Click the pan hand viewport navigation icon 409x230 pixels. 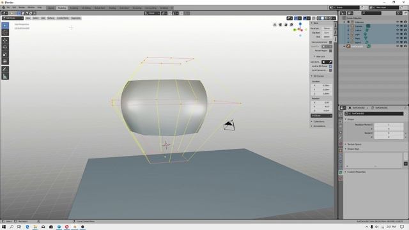(286, 25)
